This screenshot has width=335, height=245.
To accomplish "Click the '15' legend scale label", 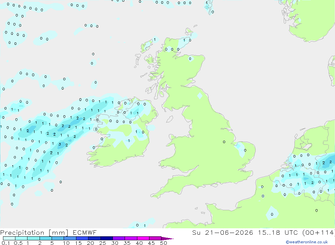I will 78,243.
